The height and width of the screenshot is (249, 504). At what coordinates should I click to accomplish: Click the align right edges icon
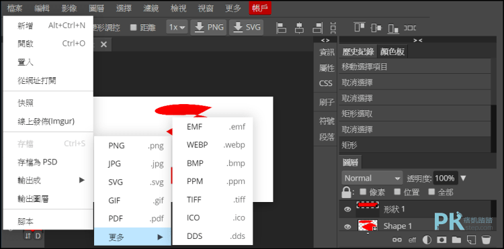click(318, 28)
